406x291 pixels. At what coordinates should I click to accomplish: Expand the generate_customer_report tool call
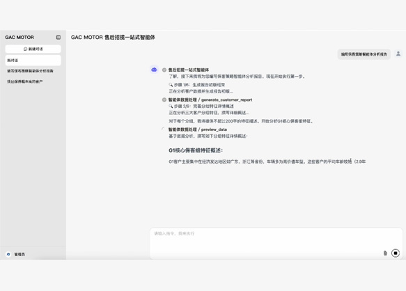tap(210, 100)
